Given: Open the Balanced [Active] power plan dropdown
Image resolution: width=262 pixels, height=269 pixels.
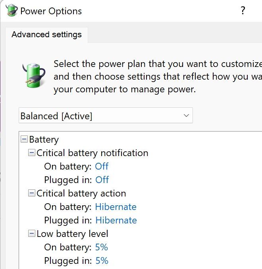Looking at the screenshot, I should coord(106,116).
